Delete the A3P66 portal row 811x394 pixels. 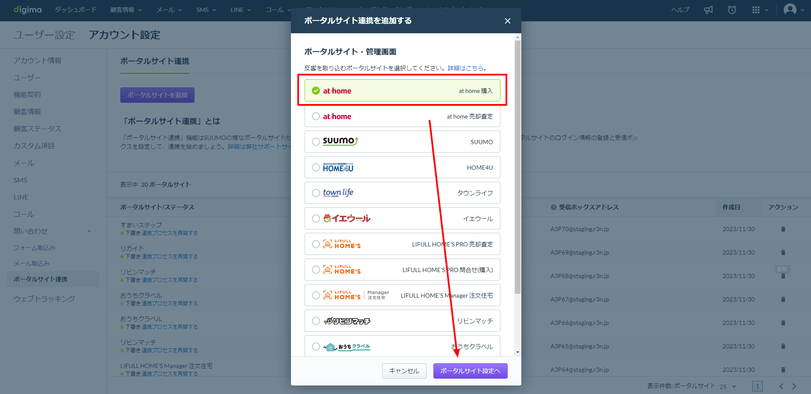click(783, 323)
